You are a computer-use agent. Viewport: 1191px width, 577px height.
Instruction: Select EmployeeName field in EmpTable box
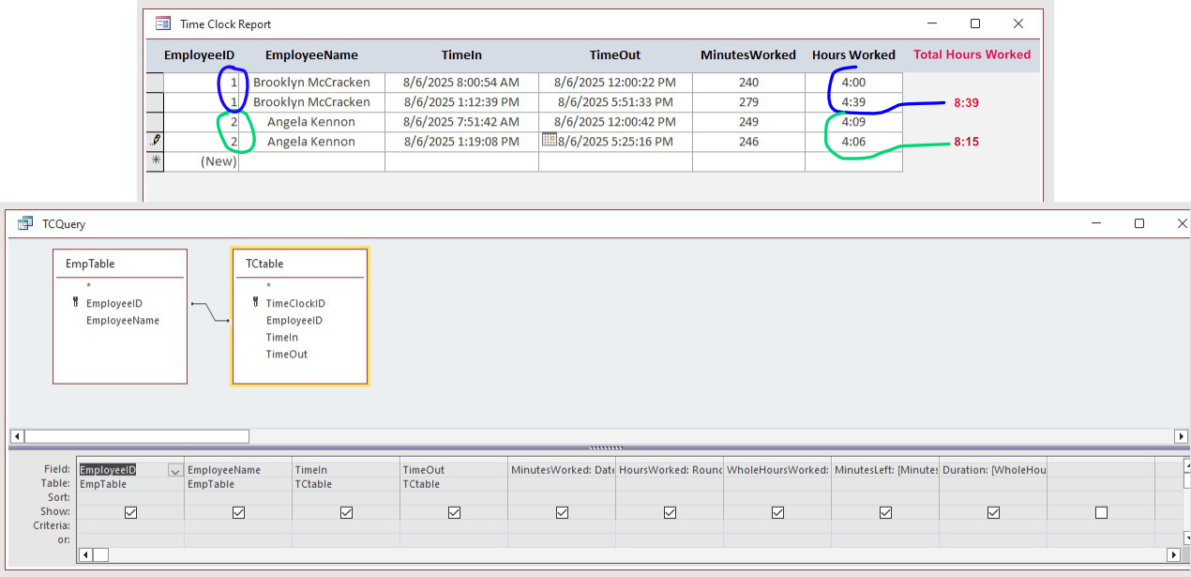123,320
